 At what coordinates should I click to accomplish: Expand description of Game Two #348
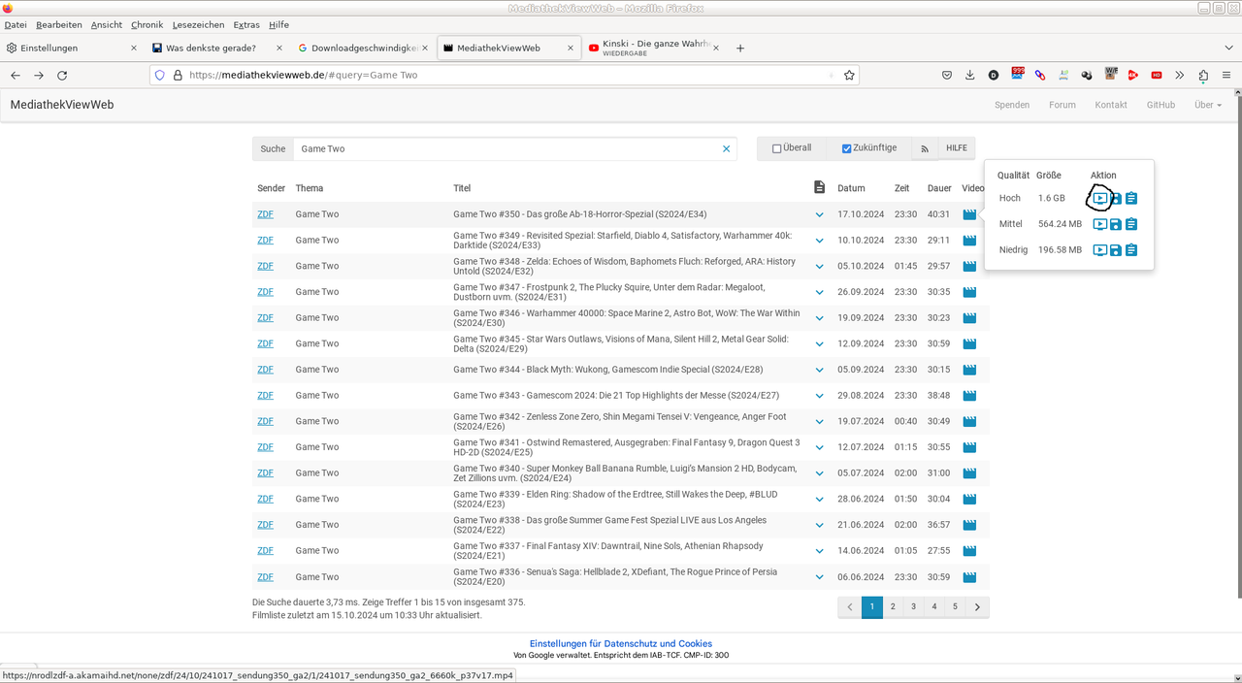820,267
